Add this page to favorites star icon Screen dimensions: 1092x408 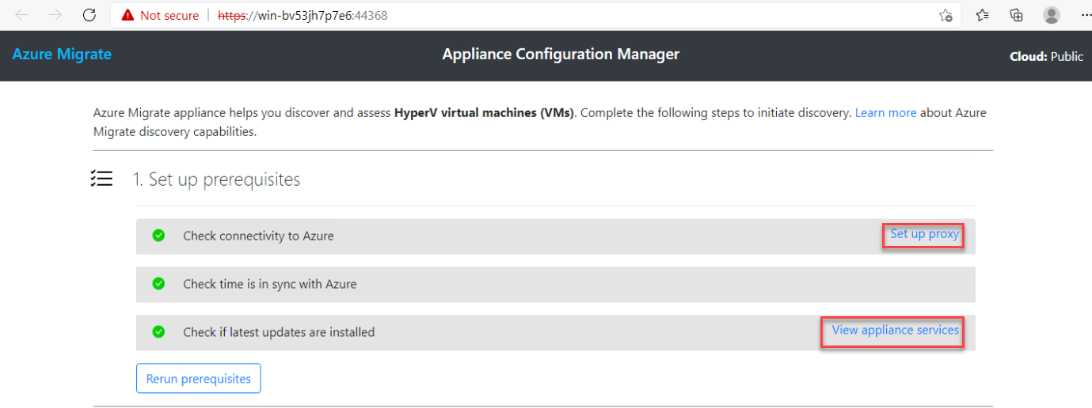(x=945, y=15)
